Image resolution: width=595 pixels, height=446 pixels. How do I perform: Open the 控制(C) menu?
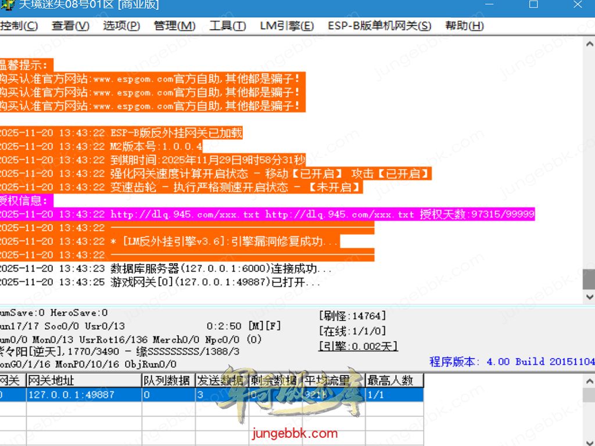pyautogui.click(x=19, y=26)
